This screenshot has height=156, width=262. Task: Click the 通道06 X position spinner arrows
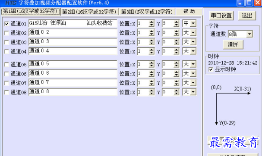pos(152,74)
